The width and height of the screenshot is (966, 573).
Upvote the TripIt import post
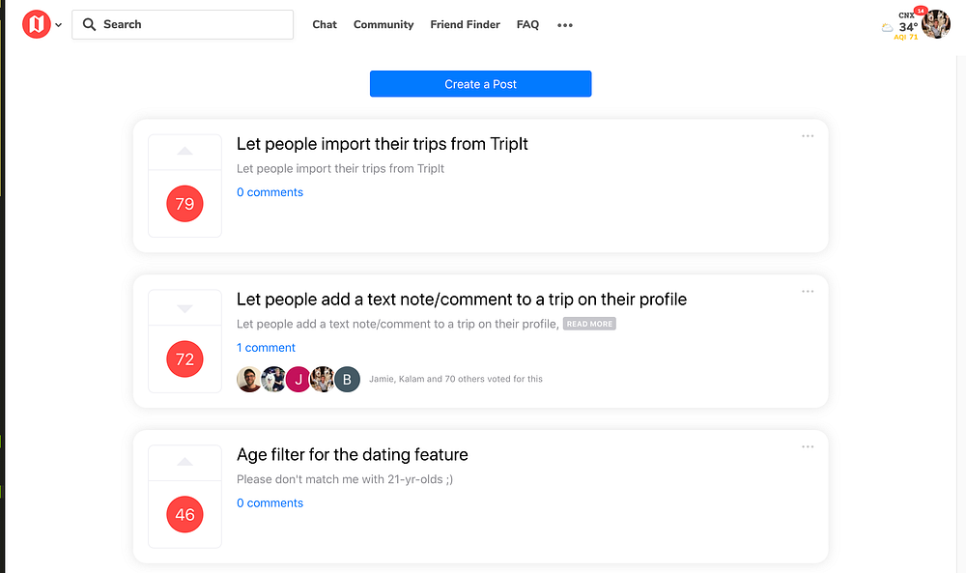pos(185,152)
